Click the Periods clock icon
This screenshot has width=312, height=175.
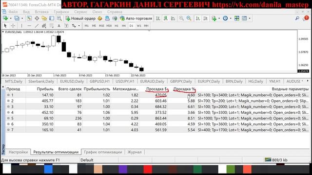225,18
